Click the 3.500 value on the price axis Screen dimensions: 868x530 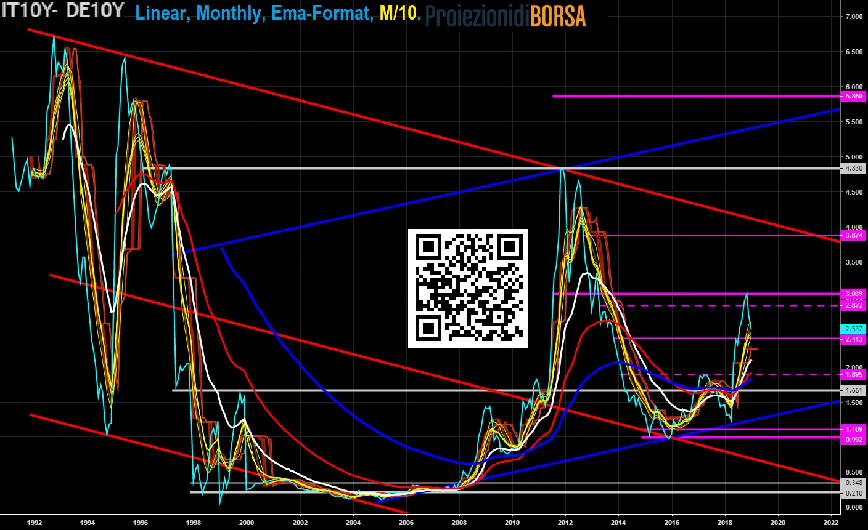coord(854,262)
